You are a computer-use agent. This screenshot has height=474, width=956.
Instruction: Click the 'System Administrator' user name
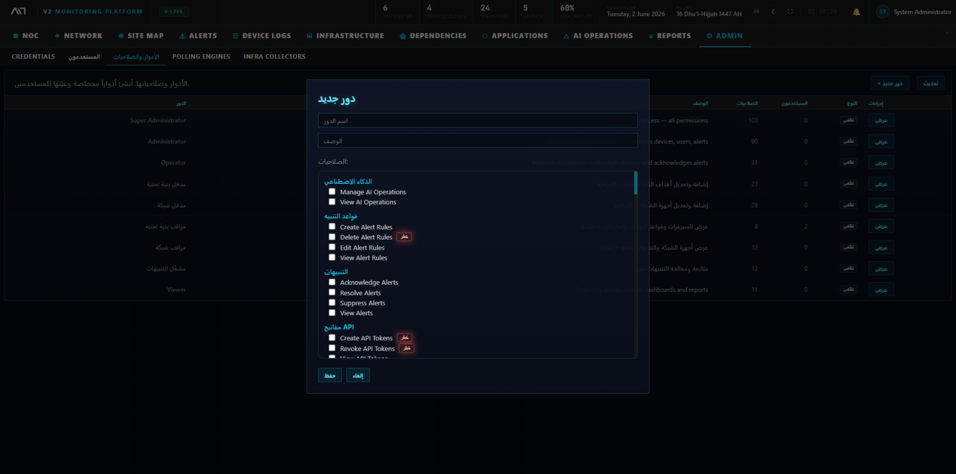[x=922, y=12]
